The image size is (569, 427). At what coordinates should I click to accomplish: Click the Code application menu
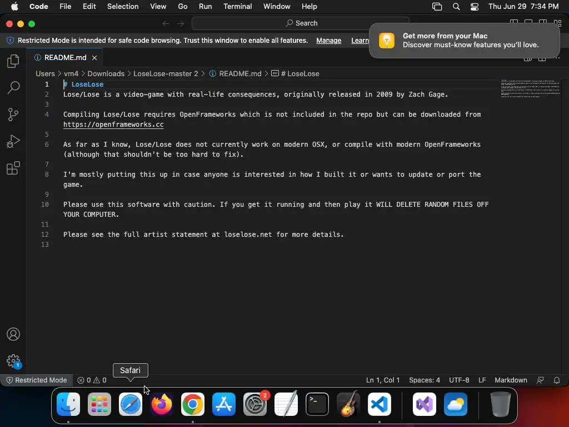coord(38,7)
